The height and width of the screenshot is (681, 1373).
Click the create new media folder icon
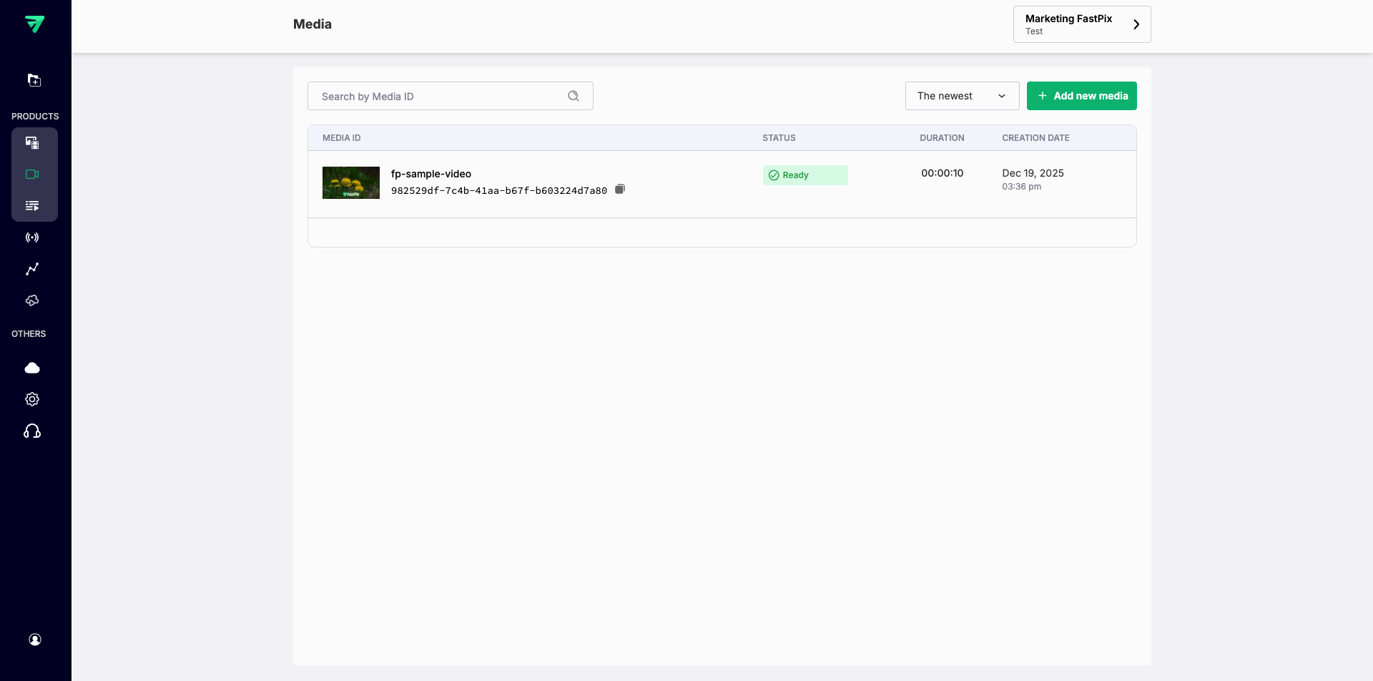coord(34,80)
